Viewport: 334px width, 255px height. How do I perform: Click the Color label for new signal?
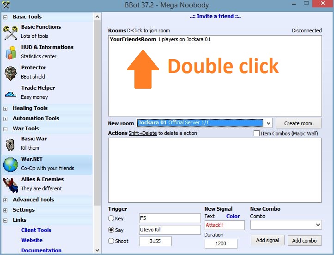(x=233, y=216)
